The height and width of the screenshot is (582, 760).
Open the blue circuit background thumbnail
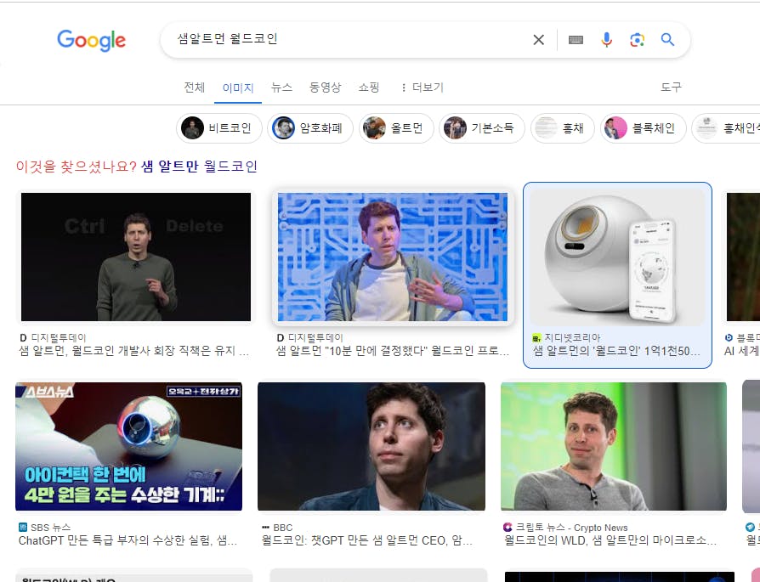(x=393, y=257)
